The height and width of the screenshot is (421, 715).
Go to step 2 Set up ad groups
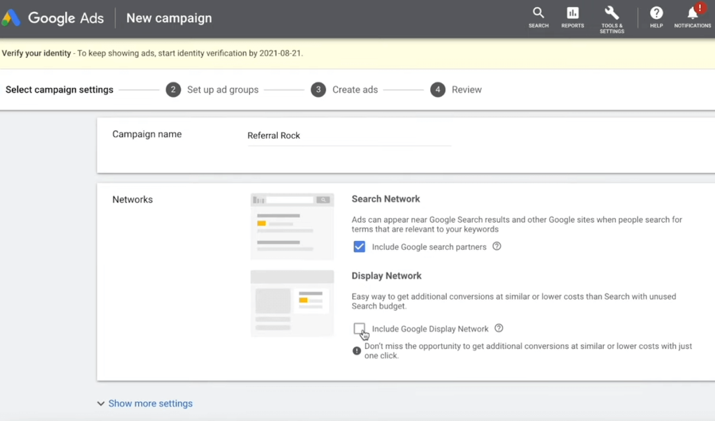pyautogui.click(x=212, y=89)
